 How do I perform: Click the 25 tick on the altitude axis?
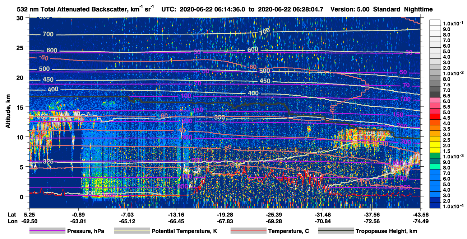(20, 48)
